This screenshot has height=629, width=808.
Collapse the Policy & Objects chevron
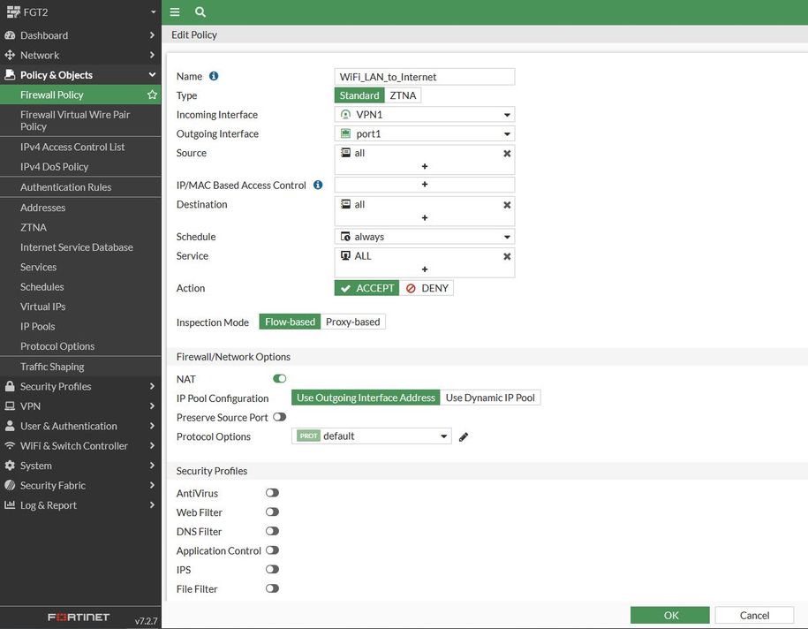point(152,75)
